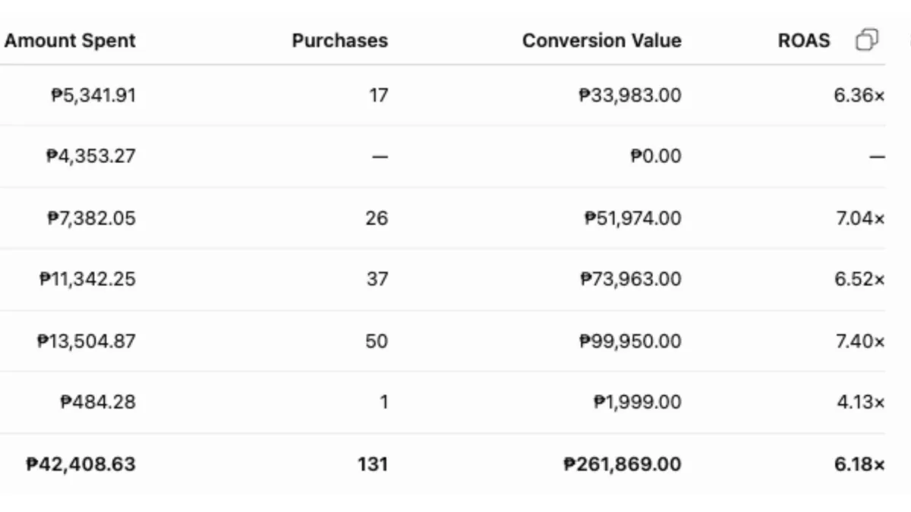The image size is (911, 512).
Task: Click the ₱484.28 amount spent cell
Action: pyautogui.click(x=98, y=403)
